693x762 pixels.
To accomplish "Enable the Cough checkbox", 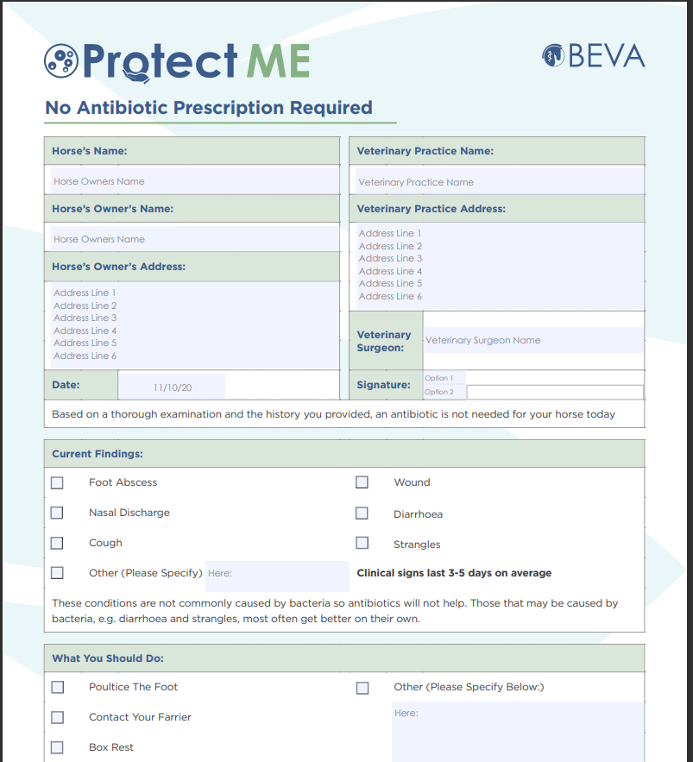I will pos(57,543).
